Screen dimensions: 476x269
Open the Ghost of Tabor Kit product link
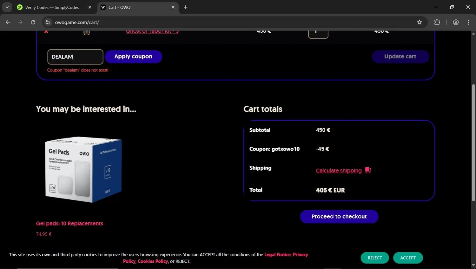coord(152,31)
